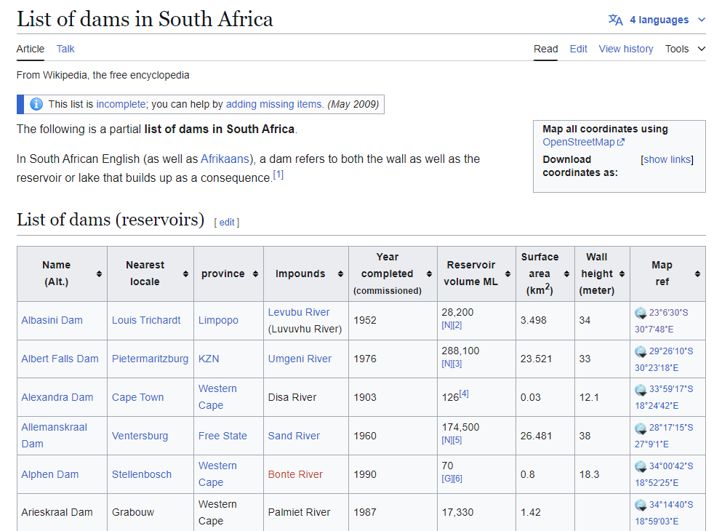Screen dimensions: 714x531
Task: Open Western Cape link in Alexandra Dam row
Action: 217,396
